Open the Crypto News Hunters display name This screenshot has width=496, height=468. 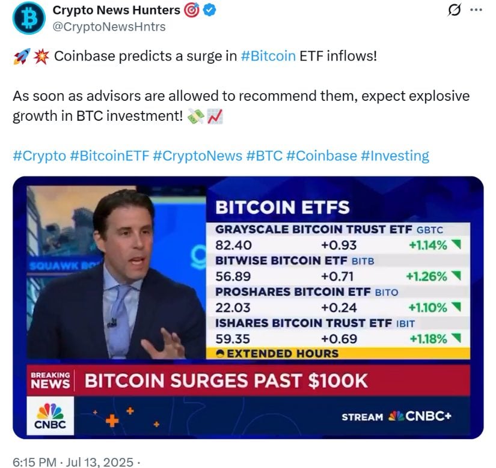pyautogui.click(x=117, y=10)
